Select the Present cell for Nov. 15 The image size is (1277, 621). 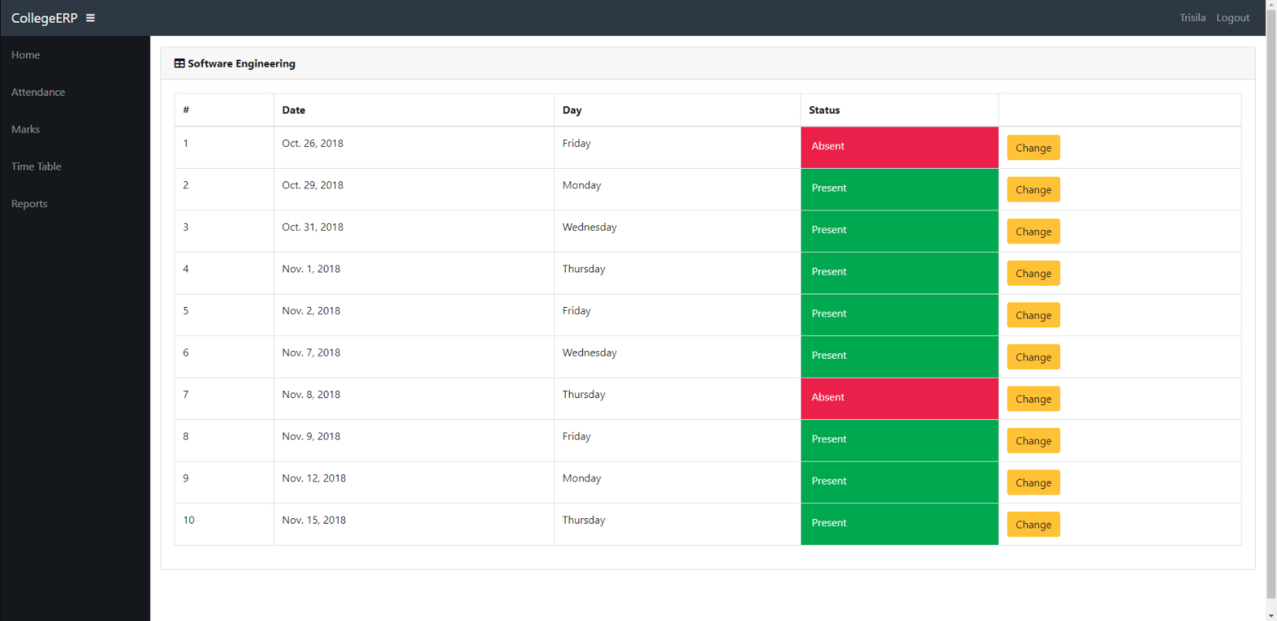pos(899,524)
